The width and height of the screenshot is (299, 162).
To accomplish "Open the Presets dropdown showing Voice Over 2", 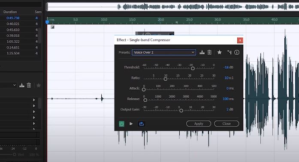I will (164, 52).
